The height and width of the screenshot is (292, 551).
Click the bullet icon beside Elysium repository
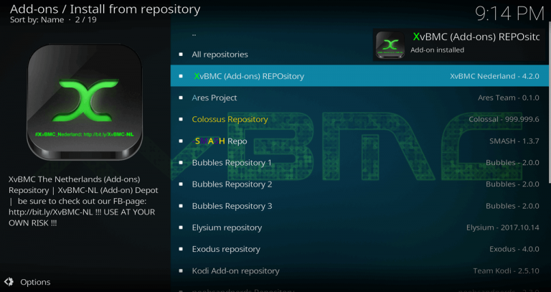click(181, 227)
